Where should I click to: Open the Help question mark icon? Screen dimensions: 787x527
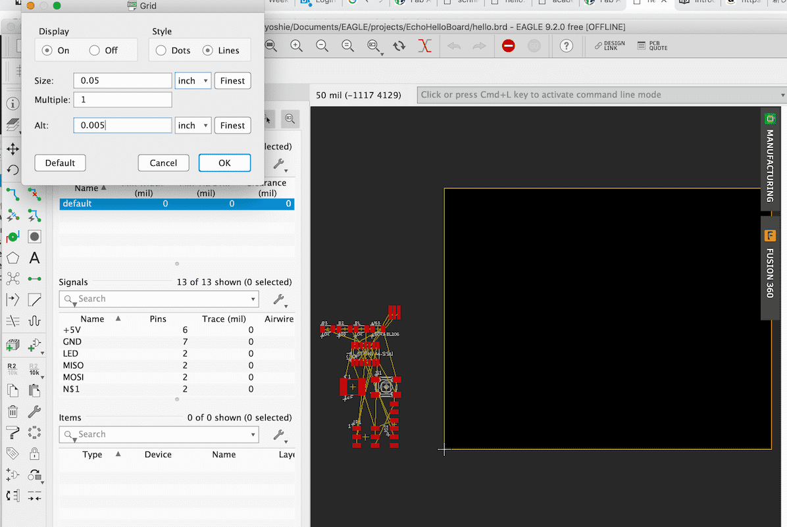(566, 46)
